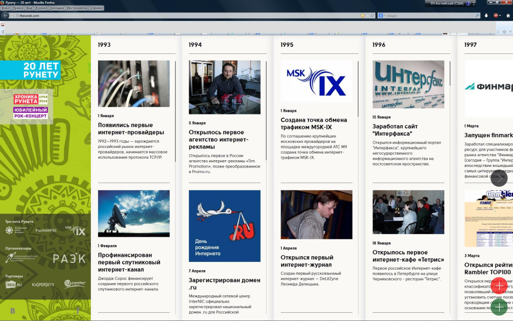Open the Facebook icon in the sidebar
The height and width of the screenshot is (321, 513).
[x=77, y=310]
